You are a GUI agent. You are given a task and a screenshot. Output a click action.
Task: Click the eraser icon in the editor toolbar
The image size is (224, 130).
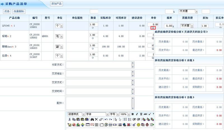(101, 119)
